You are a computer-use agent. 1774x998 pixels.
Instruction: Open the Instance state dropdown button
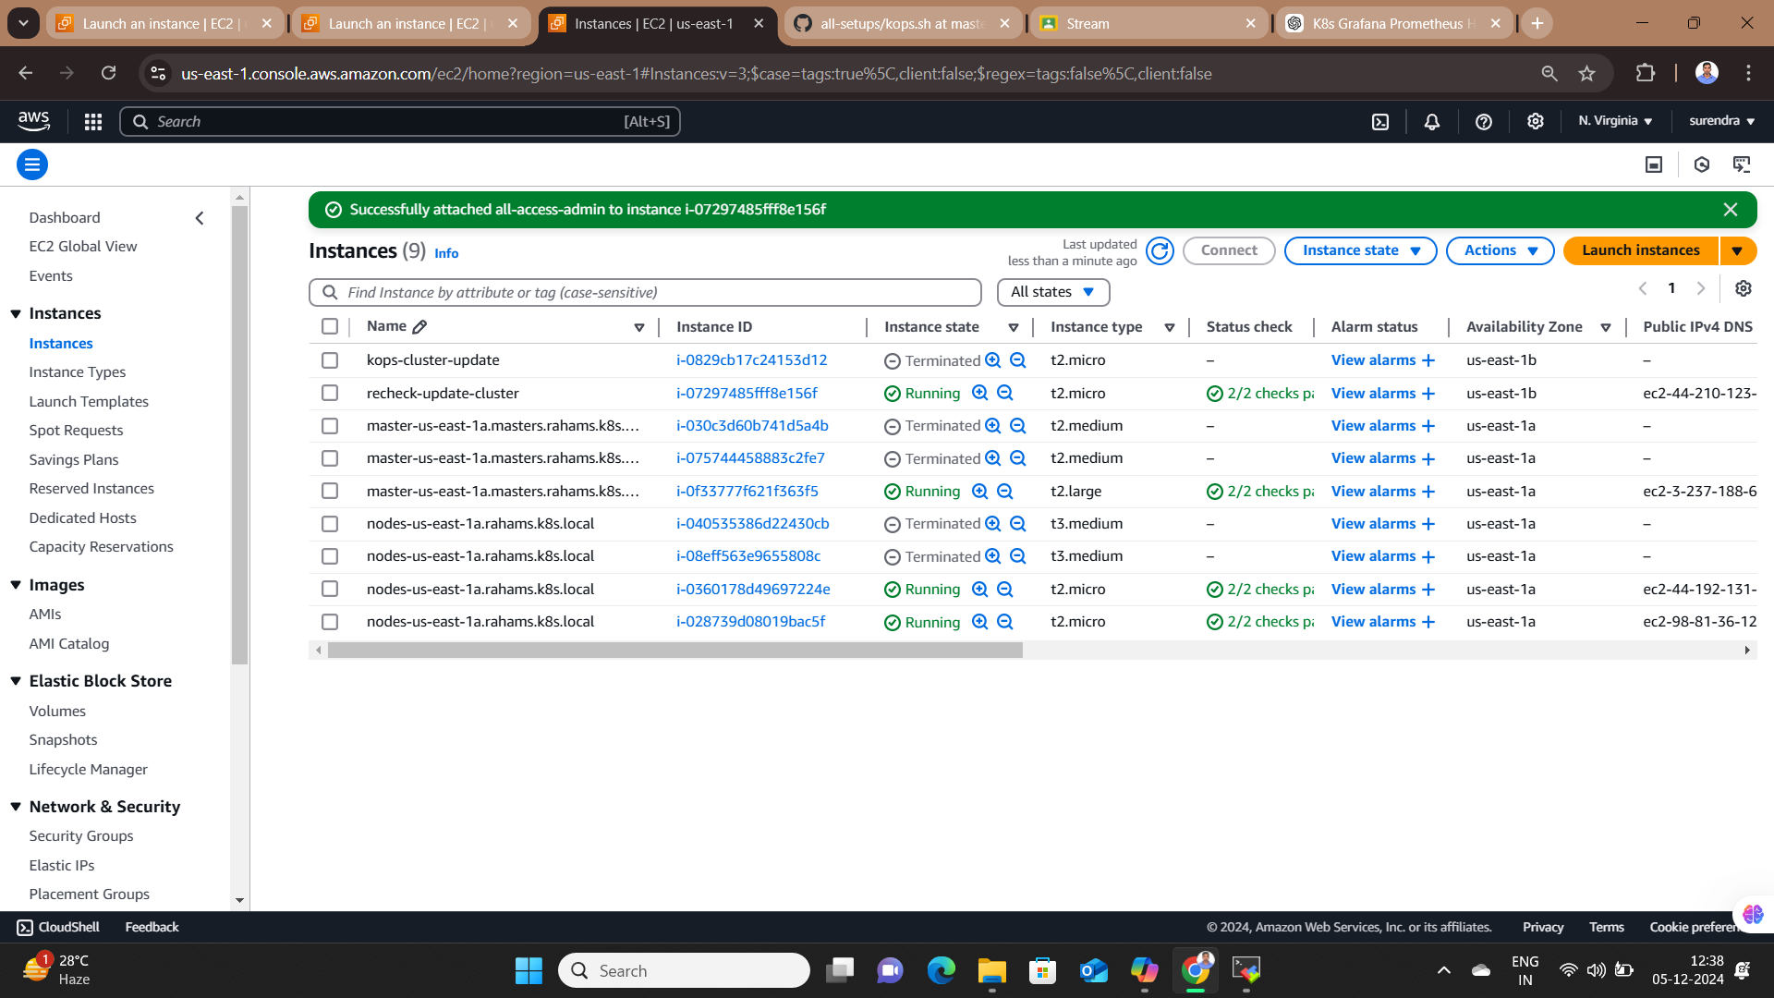click(1360, 250)
